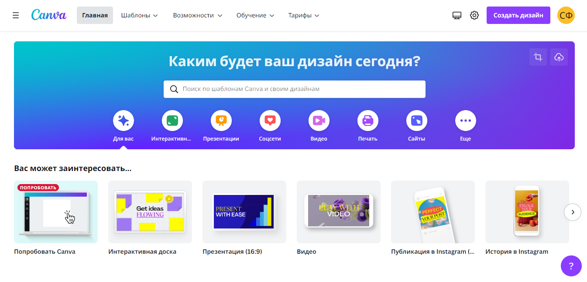The height and width of the screenshot is (282, 587).
Task: Open the desktop app monitor icon
Action: click(x=457, y=15)
